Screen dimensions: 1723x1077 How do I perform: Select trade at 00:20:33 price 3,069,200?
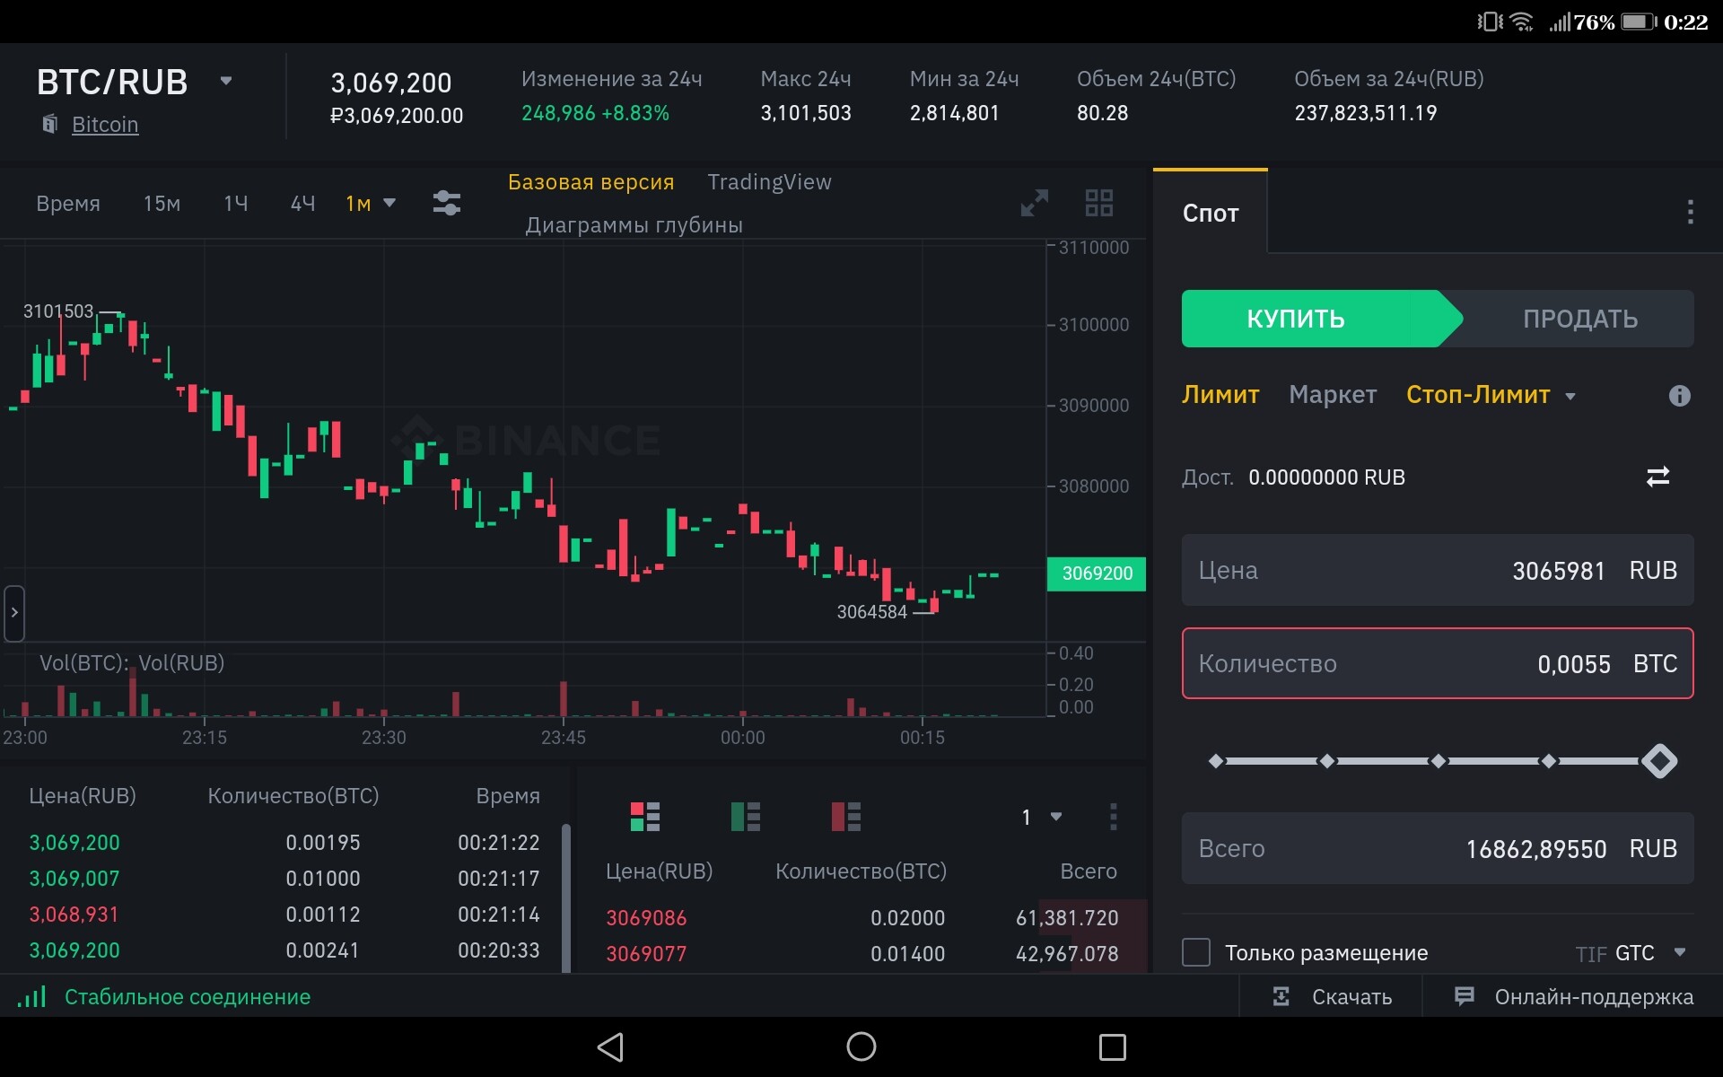pyautogui.click(x=74, y=950)
